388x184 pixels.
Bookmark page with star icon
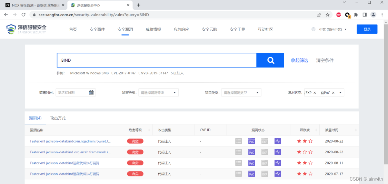click(x=328, y=15)
